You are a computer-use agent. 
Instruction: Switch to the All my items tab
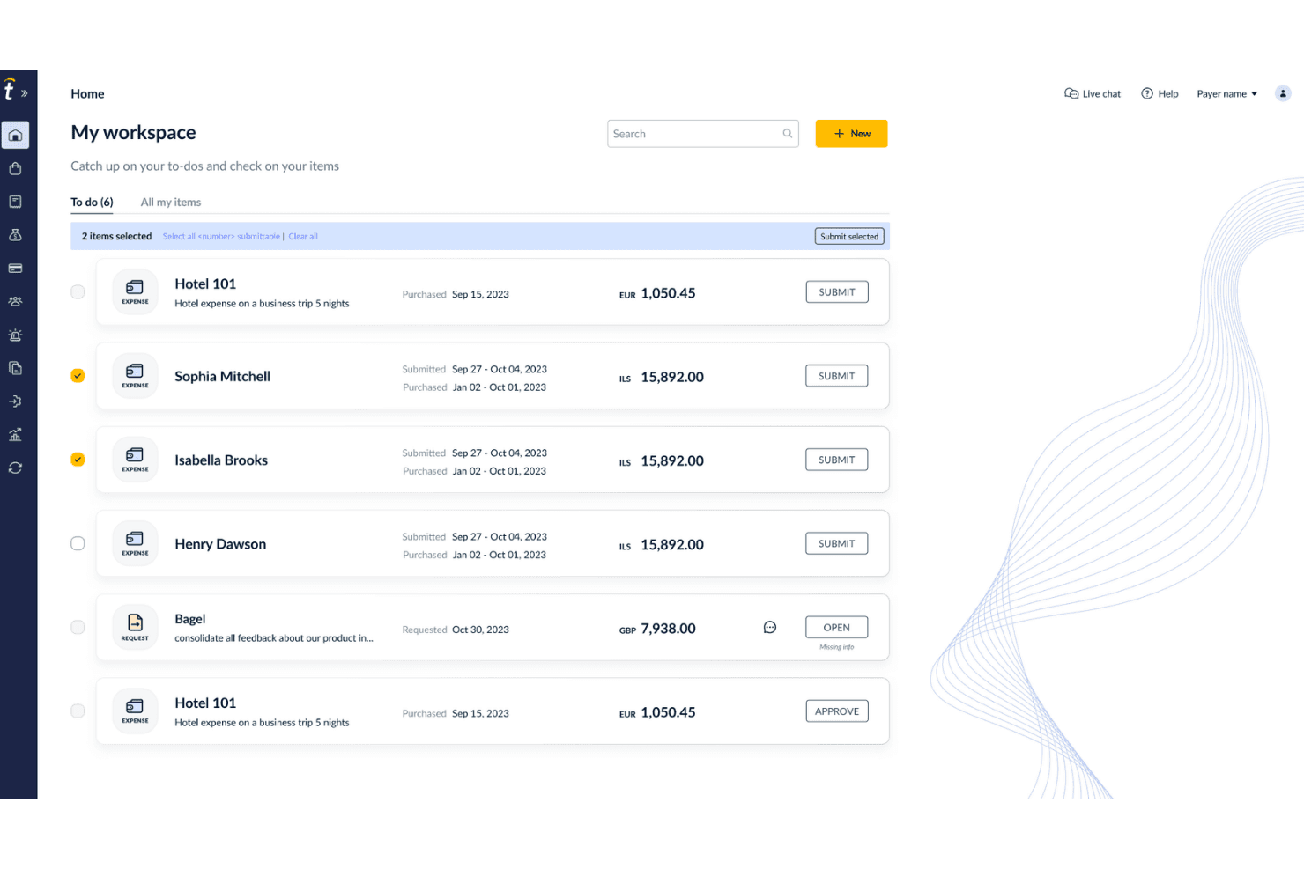(x=171, y=203)
